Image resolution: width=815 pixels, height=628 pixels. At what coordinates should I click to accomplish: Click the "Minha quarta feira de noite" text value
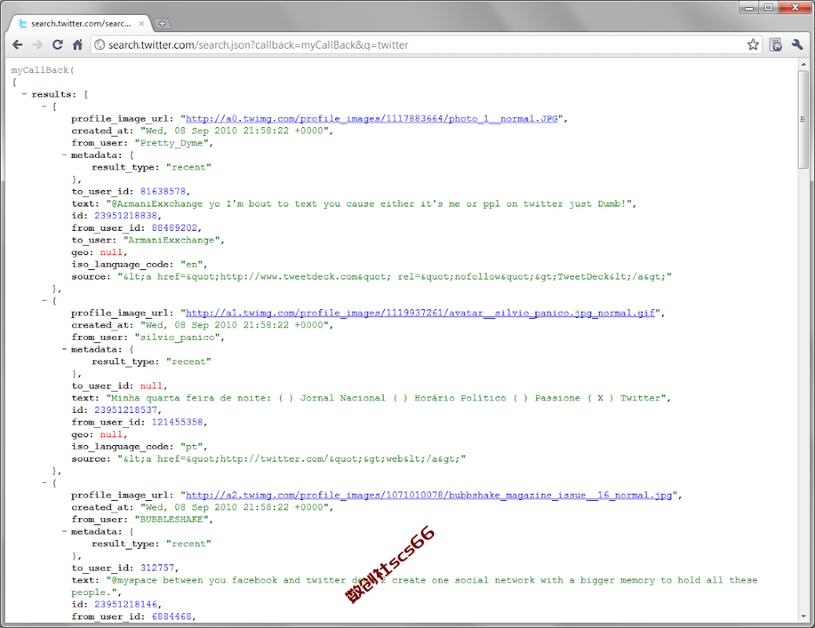pos(386,398)
